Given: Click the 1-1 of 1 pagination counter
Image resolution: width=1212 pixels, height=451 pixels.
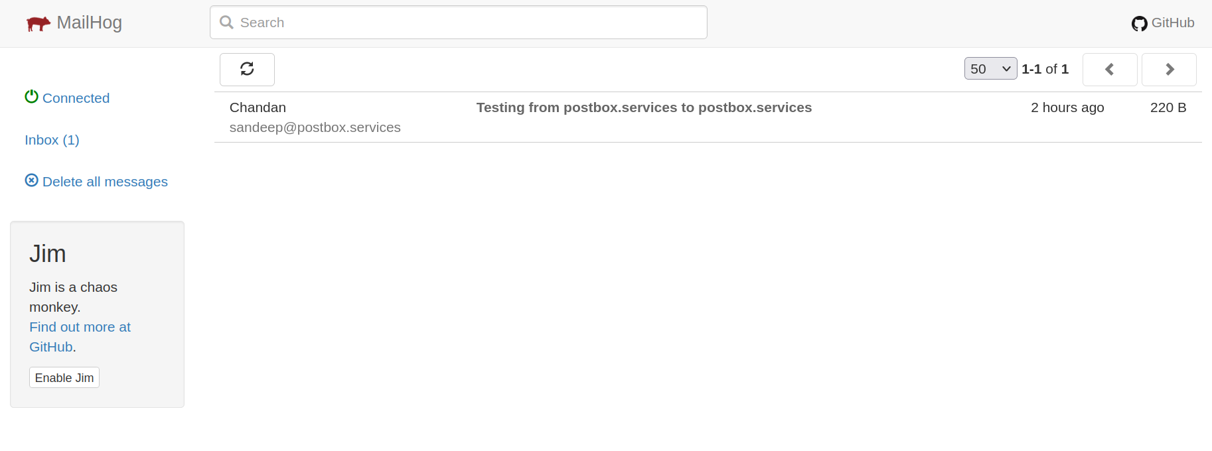Looking at the screenshot, I should click(1045, 69).
